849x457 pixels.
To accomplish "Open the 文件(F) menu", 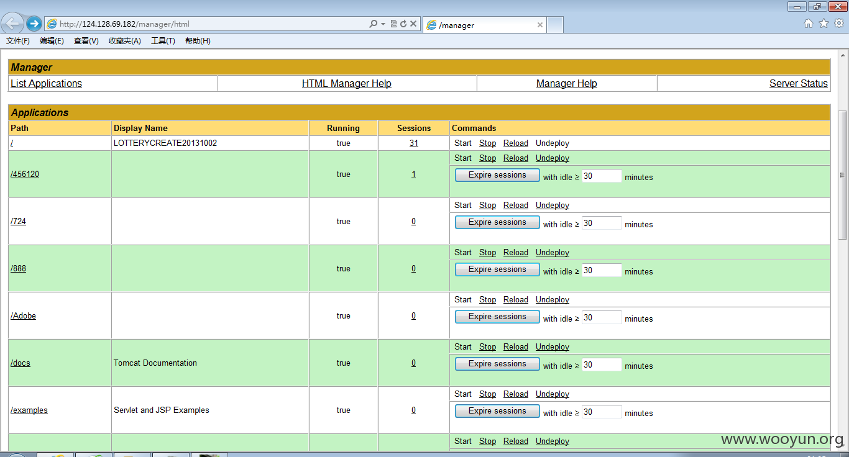I will 18,41.
